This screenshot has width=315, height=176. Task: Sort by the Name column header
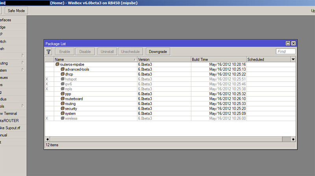pos(96,59)
